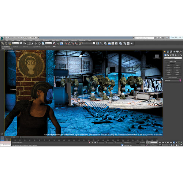Click the Auto Key button
This screenshot has height=183, width=183.
point(143,142)
